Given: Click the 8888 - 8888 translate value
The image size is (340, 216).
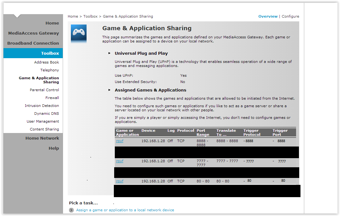Looking at the screenshot, I should coord(227,141).
